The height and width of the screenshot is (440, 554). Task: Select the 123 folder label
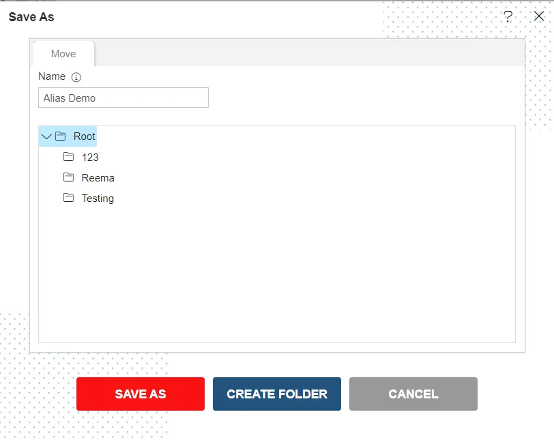tap(90, 158)
